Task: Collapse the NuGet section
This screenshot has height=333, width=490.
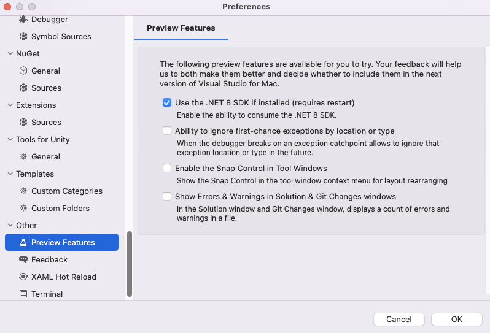Action: pos(10,54)
